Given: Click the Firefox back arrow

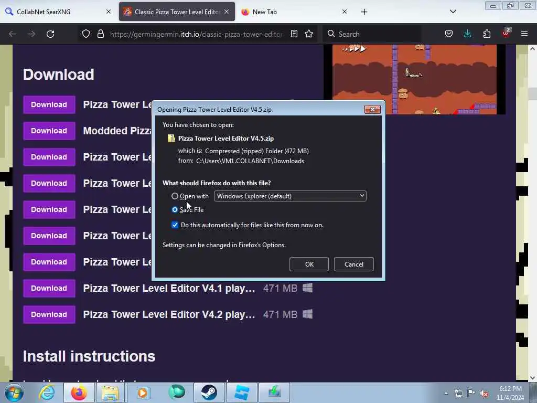Looking at the screenshot, I should [13, 34].
